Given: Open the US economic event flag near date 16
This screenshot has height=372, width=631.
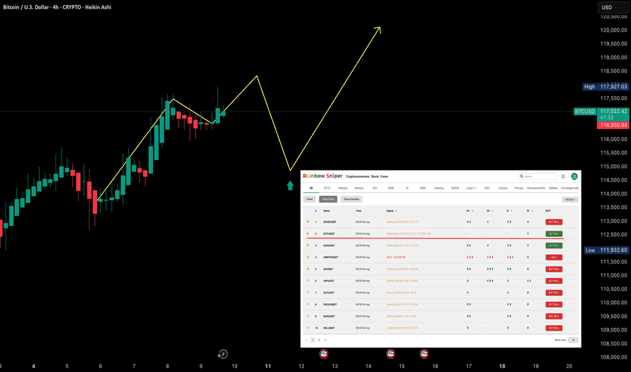Looking at the screenshot, I should [x=424, y=354].
